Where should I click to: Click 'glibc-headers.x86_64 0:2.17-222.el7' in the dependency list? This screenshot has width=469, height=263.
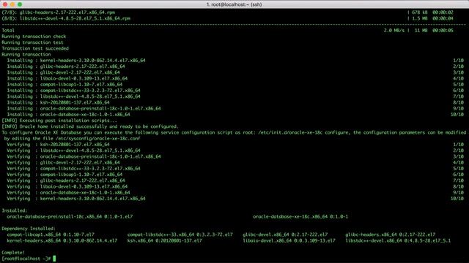point(391,235)
